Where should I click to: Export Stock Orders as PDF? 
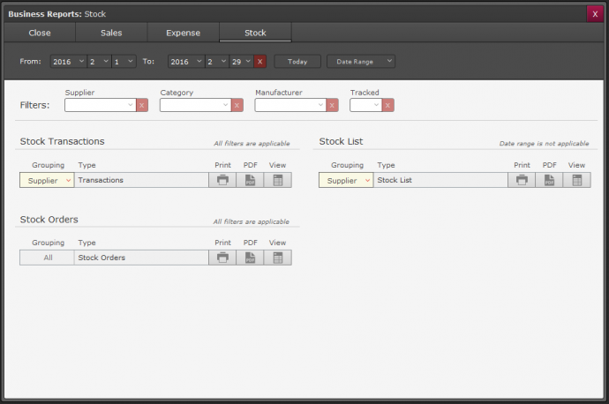(250, 258)
